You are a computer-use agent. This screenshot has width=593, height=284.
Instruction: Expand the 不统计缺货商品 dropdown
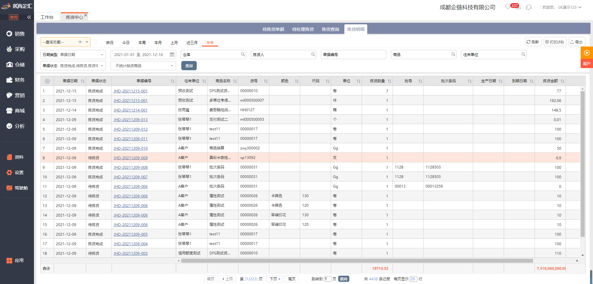[172, 66]
